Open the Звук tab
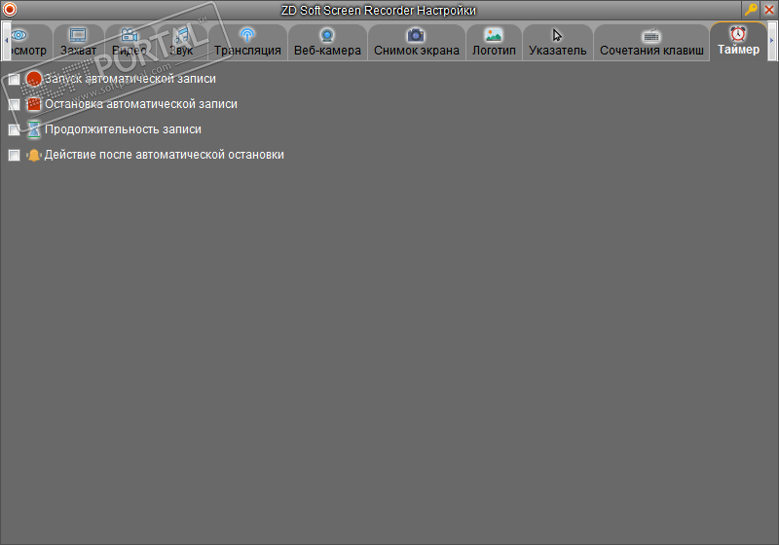Screen dimensions: 779x545 [x=181, y=42]
